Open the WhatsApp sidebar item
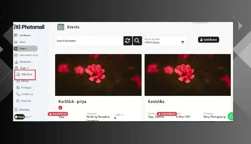This screenshot has height=144, width=251. [22, 110]
